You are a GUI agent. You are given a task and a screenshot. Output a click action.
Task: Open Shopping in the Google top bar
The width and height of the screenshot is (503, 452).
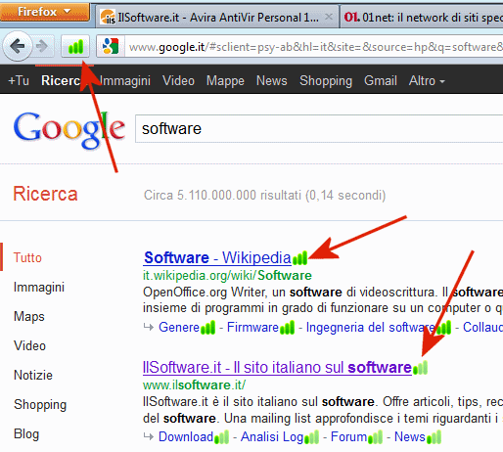point(326,80)
